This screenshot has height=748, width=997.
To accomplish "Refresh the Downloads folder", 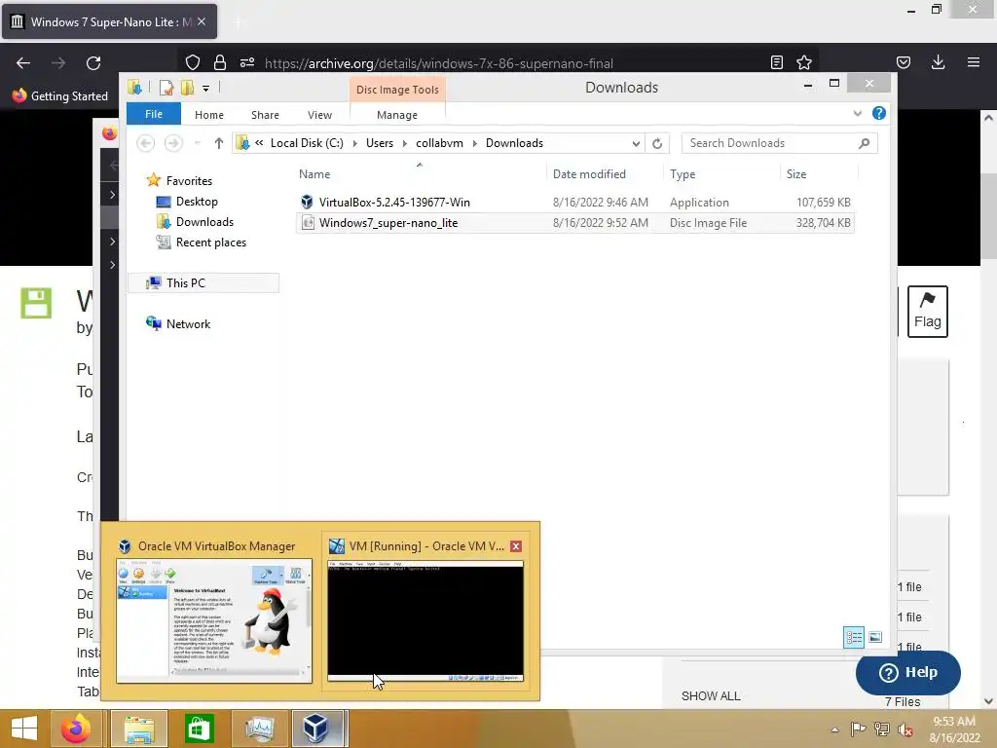I will point(657,144).
